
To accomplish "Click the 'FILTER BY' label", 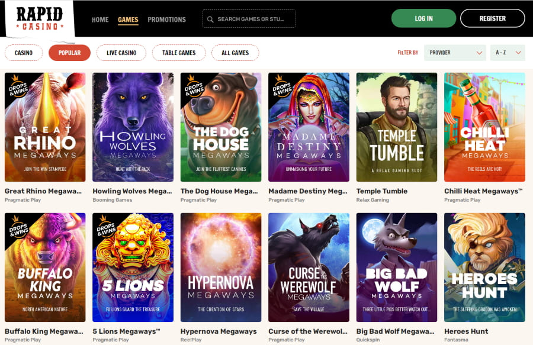I will click(x=408, y=53).
